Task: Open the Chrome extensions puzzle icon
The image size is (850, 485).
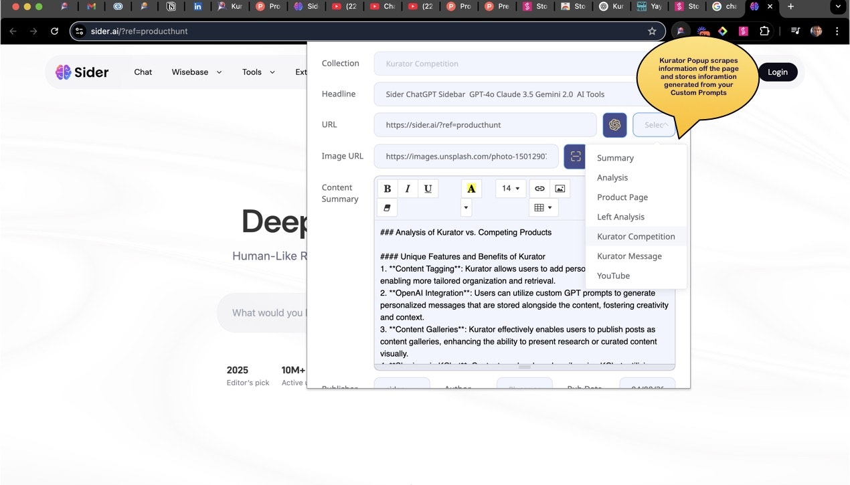Action: click(764, 31)
